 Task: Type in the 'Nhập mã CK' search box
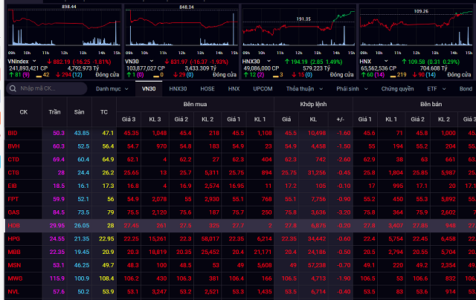[x=45, y=89]
